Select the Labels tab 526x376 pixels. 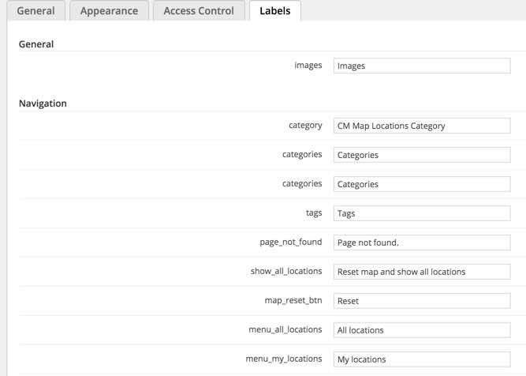tap(274, 11)
